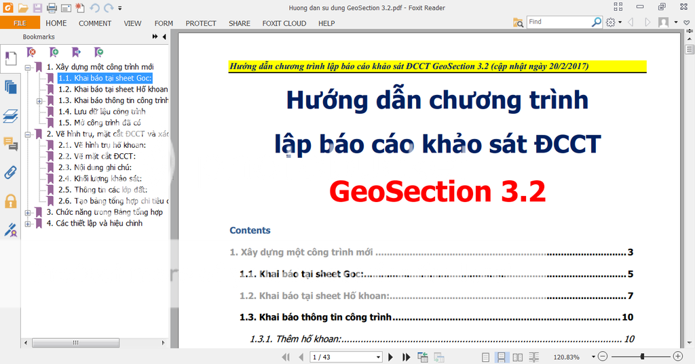Image resolution: width=695 pixels, height=364 pixels.
Task: Email the PDF using the envelope icon
Action: coord(66,7)
